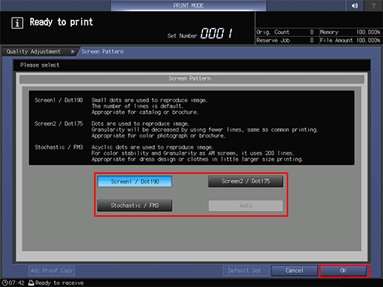The image size is (383, 287).
Task: Click the Reserve Job count field
Action: tap(285, 41)
